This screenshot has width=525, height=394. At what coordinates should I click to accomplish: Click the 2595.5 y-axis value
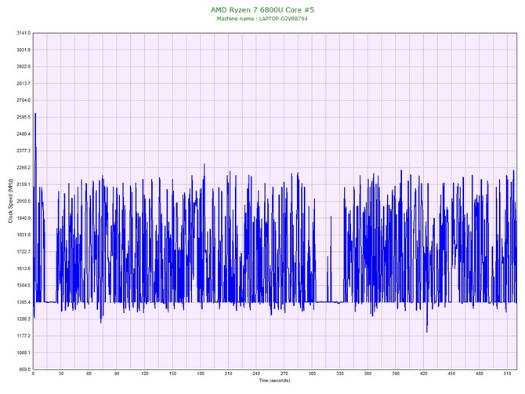click(x=24, y=117)
